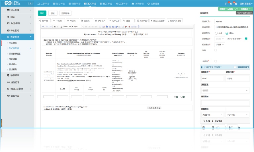Open the full-width dropdown in the side panel
The image size is (254, 152).
[225, 90]
